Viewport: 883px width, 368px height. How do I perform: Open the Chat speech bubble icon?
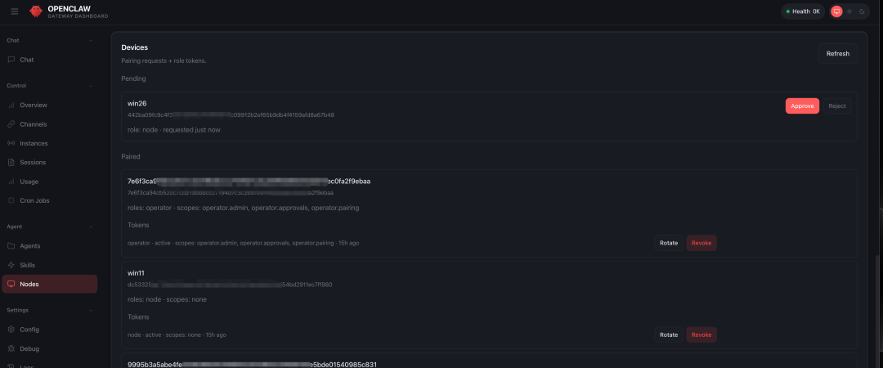pos(11,60)
